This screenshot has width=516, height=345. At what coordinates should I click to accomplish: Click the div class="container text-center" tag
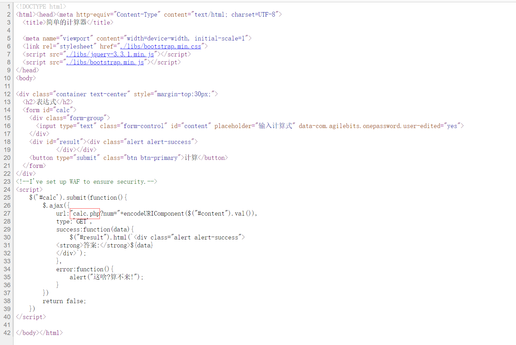coord(117,94)
